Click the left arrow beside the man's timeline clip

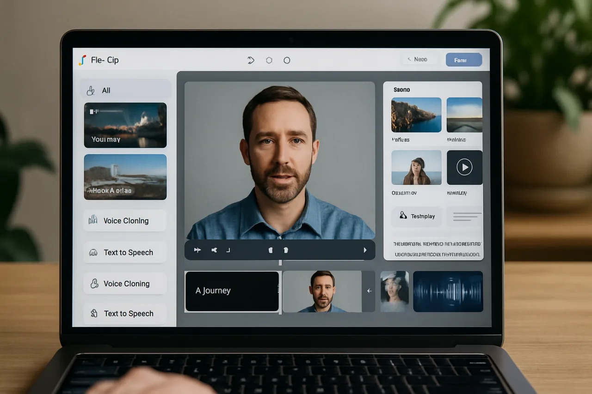[369, 291]
